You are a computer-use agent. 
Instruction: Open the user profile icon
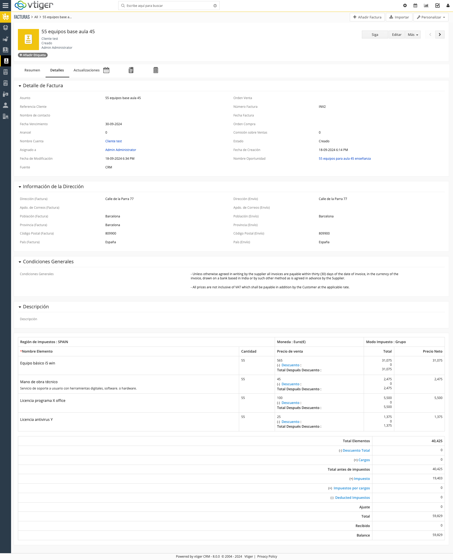click(448, 6)
